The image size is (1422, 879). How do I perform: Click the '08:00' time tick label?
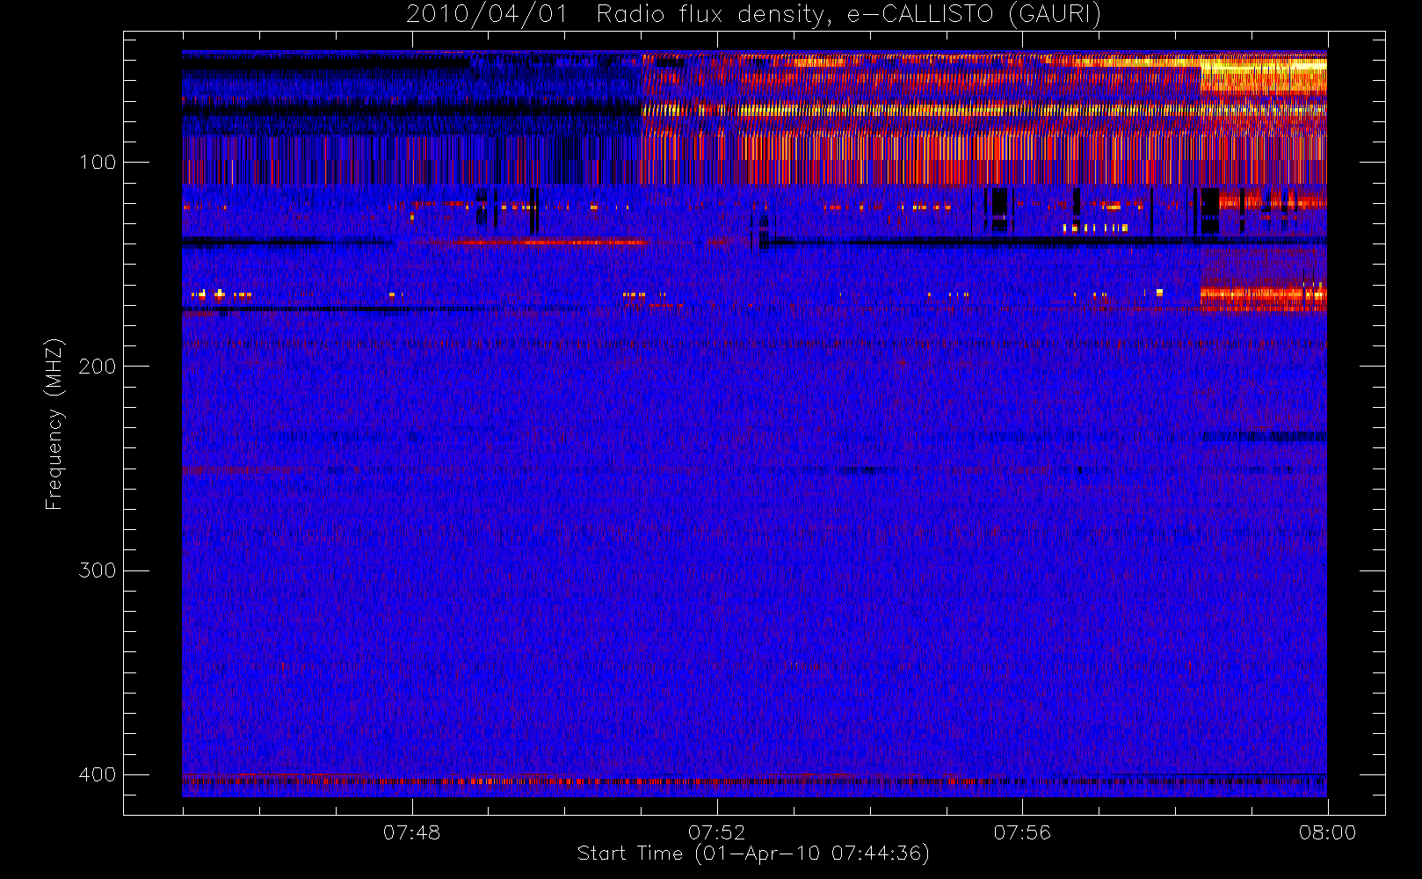[x=1327, y=832]
